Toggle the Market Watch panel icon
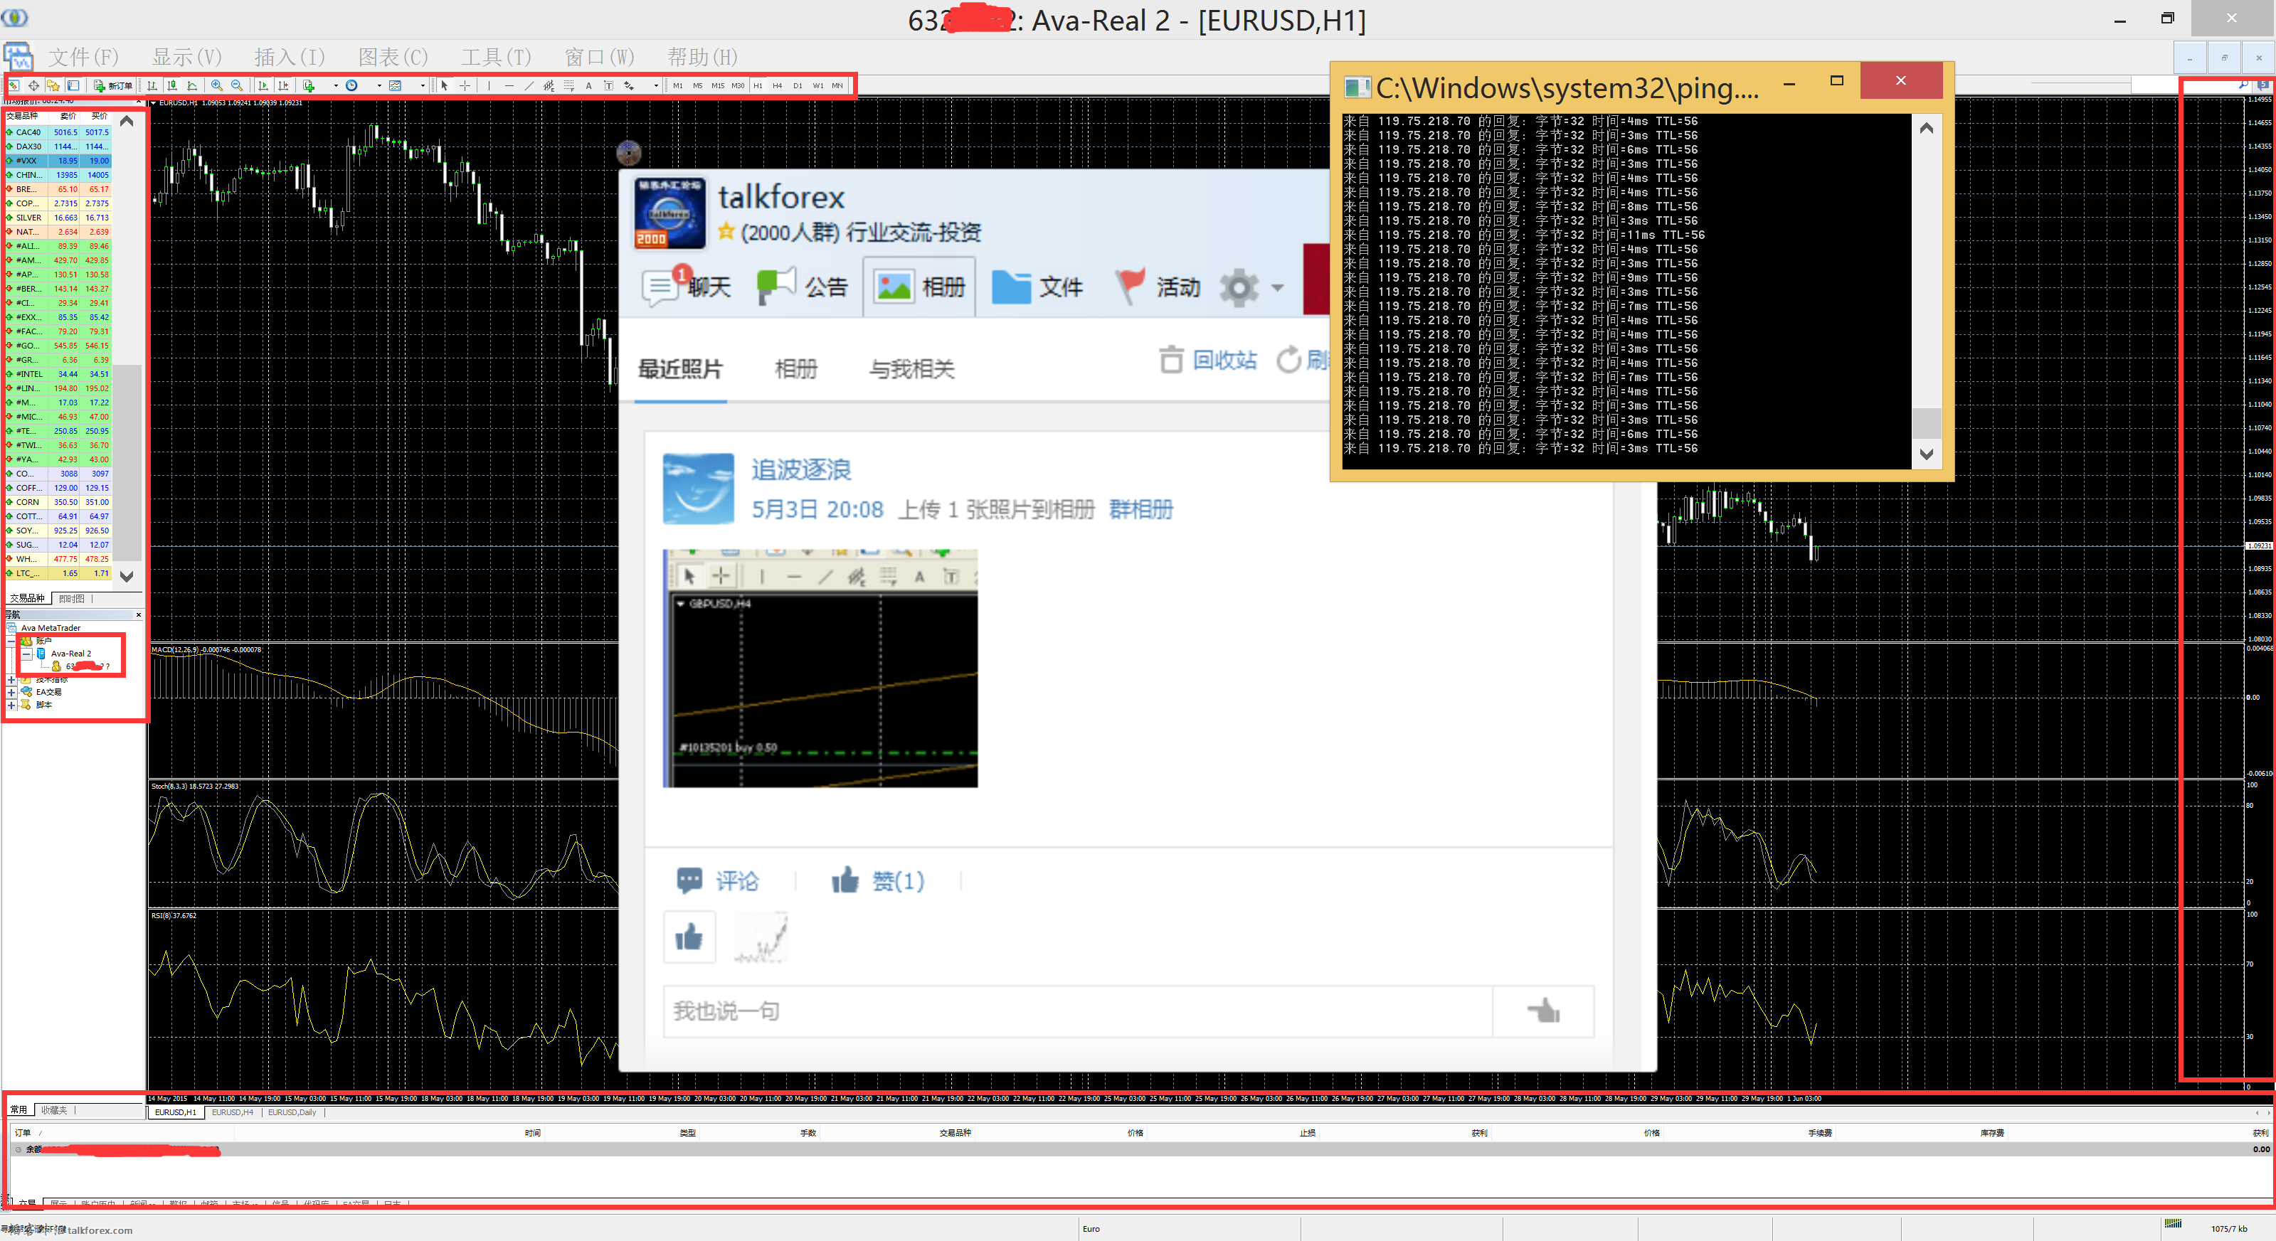This screenshot has height=1241, width=2276. [x=14, y=85]
